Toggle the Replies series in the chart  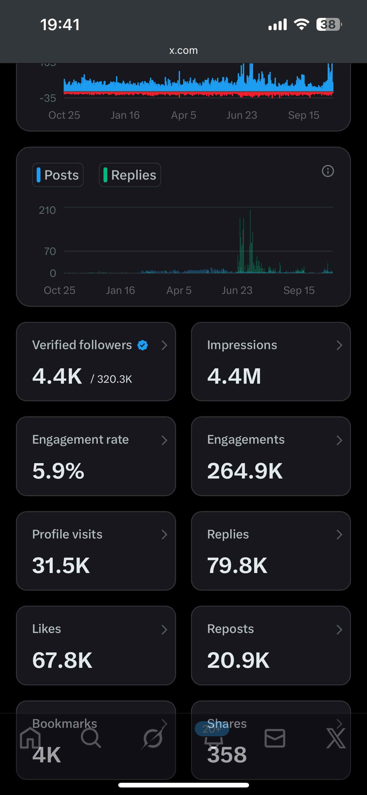pyautogui.click(x=130, y=175)
